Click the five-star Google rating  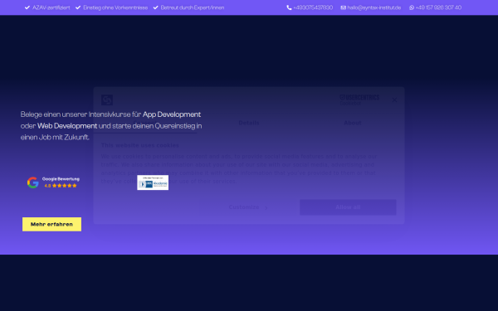point(65,186)
